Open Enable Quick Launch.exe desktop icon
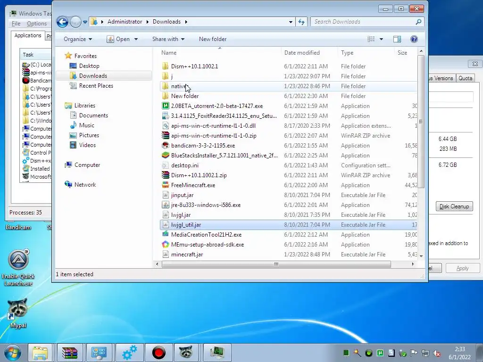Viewport: 483px width, 362px height. 18,268
